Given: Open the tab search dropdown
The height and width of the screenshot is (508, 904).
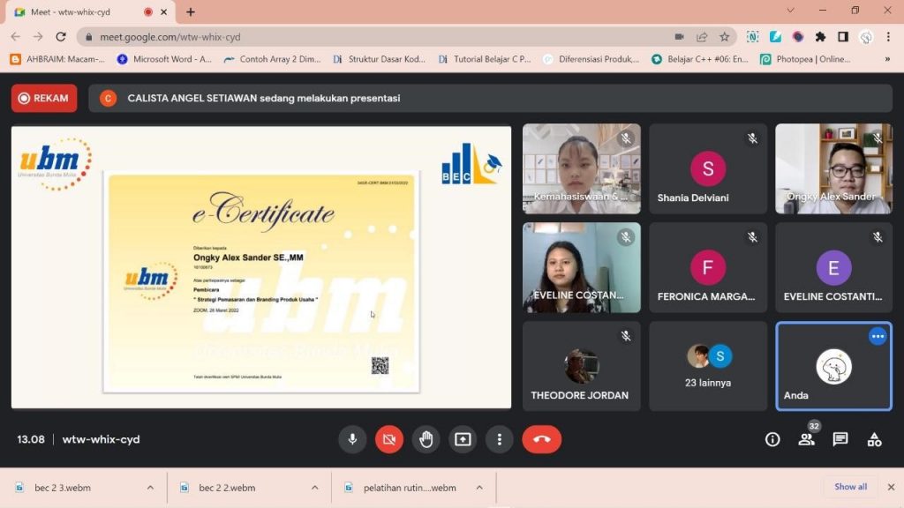Looking at the screenshot, I should pos(790,11).
